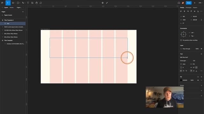Set text vertical align middle
Screen dimensions: 204x114
pos(194,71)
